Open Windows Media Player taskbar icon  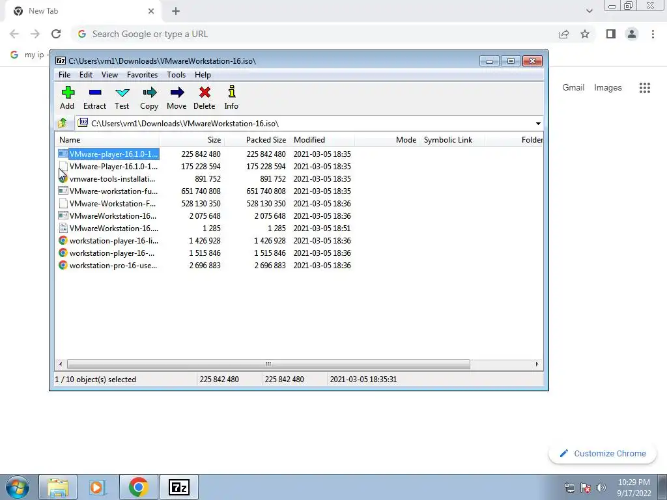[98, 487]
